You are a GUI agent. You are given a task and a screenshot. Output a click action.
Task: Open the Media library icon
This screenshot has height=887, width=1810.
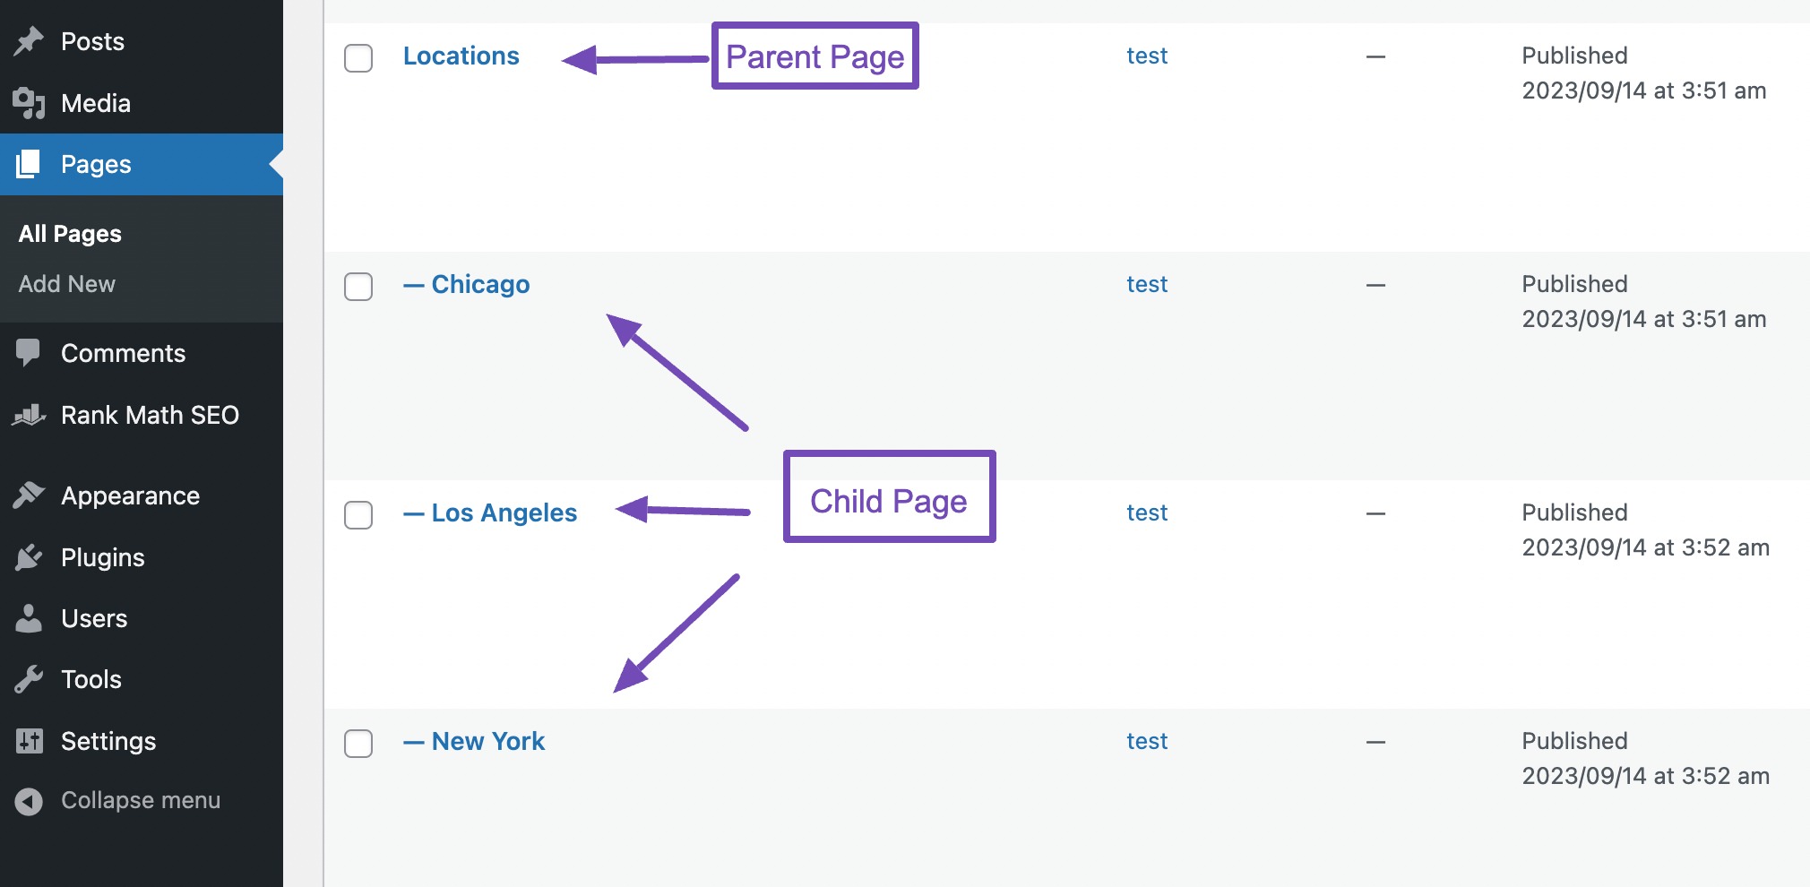30,102
